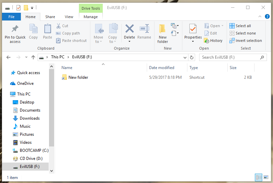Open the New item dropdown
Image resolution: width=273 pixels, height=183 pixels.
[175, 26]
